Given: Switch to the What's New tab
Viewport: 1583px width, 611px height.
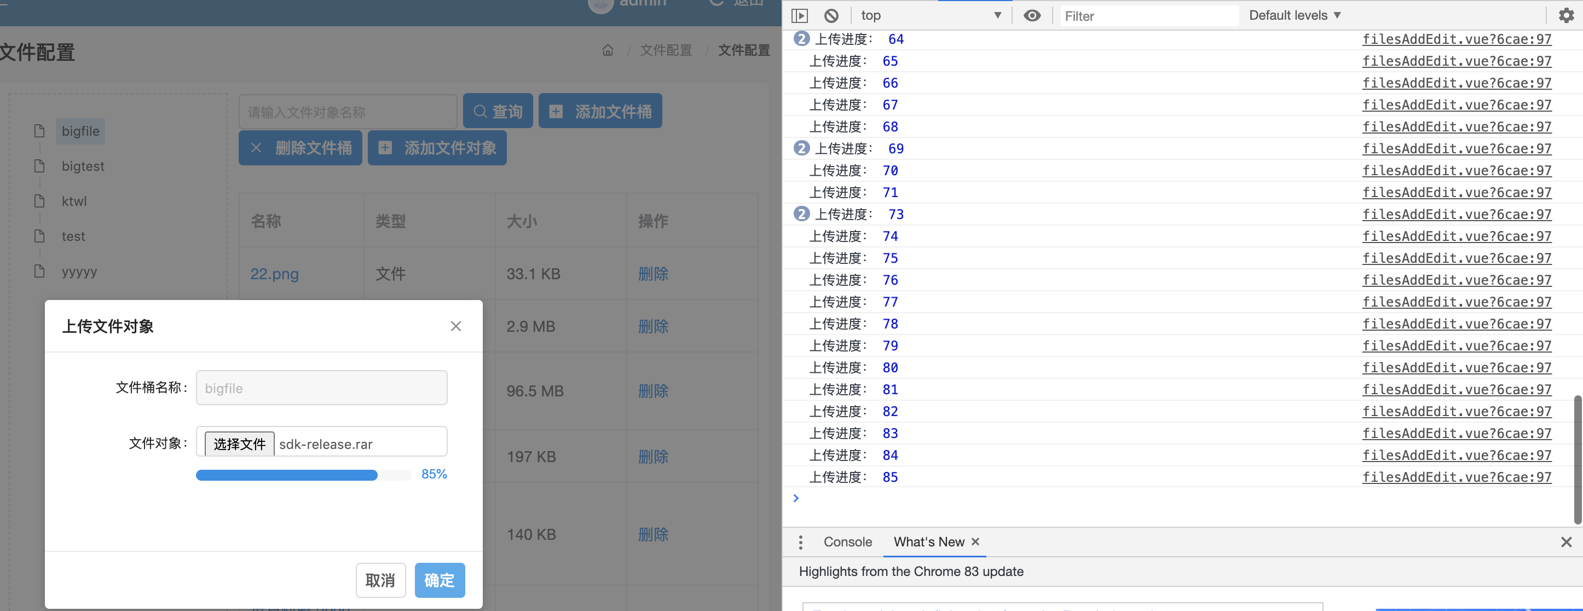Looking at the screenshot, I should (928, 541).
